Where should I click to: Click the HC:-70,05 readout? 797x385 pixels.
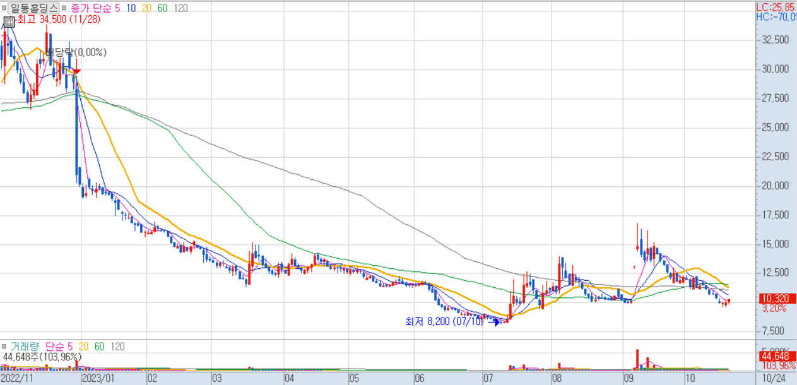pyautogui.click(x=776, y=17)
